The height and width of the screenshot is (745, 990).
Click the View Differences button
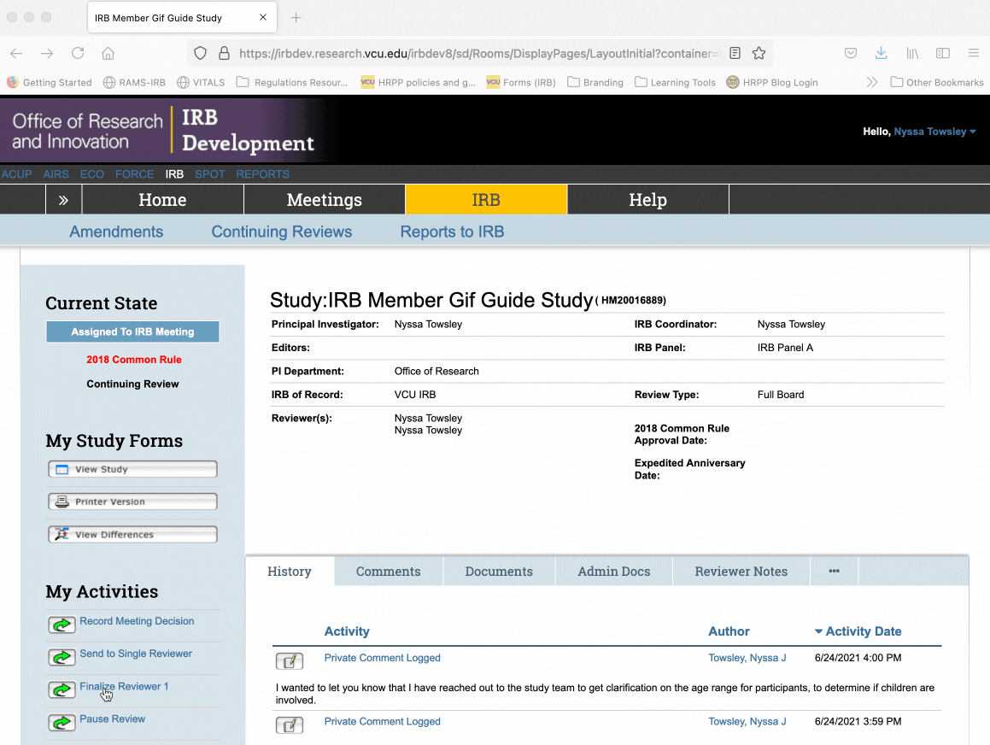(132, 535)
